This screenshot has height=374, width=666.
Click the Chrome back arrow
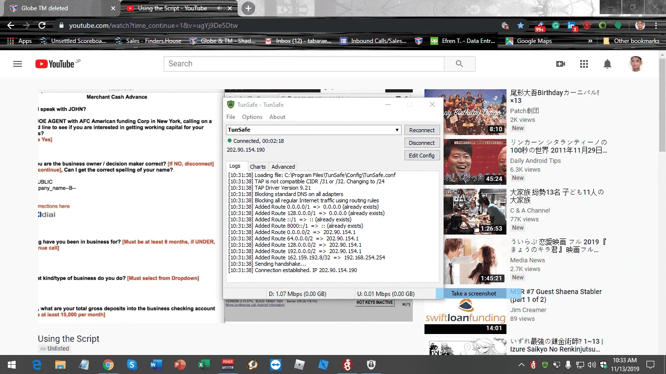(x=11, y=25)
